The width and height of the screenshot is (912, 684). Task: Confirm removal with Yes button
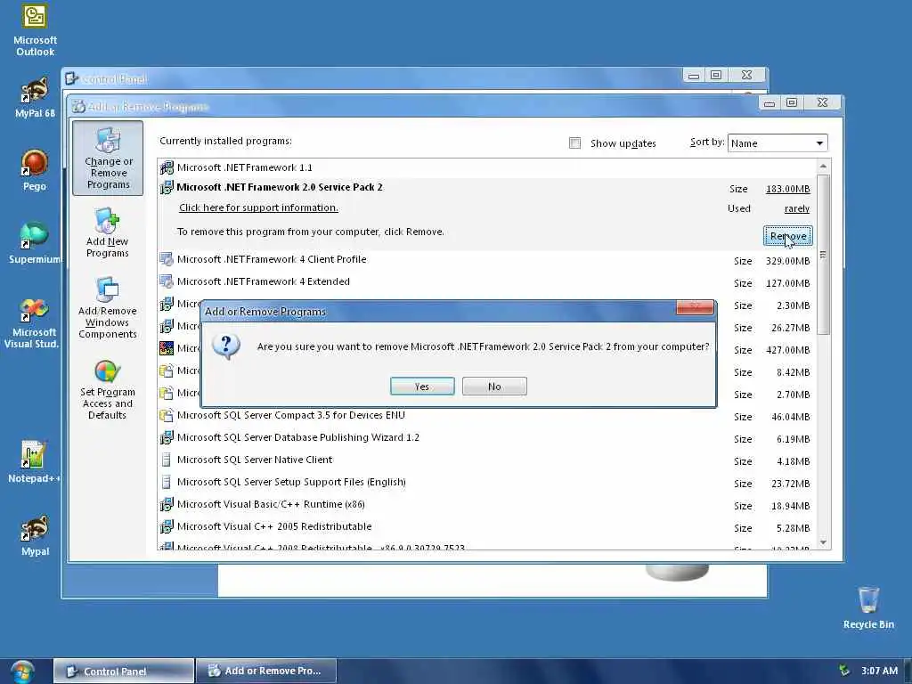[422, 387]
